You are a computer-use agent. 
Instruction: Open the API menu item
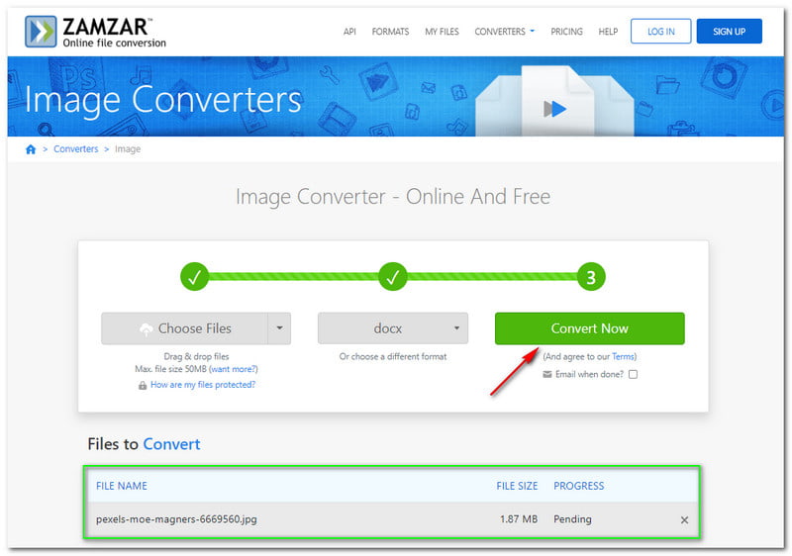[349, 32]
